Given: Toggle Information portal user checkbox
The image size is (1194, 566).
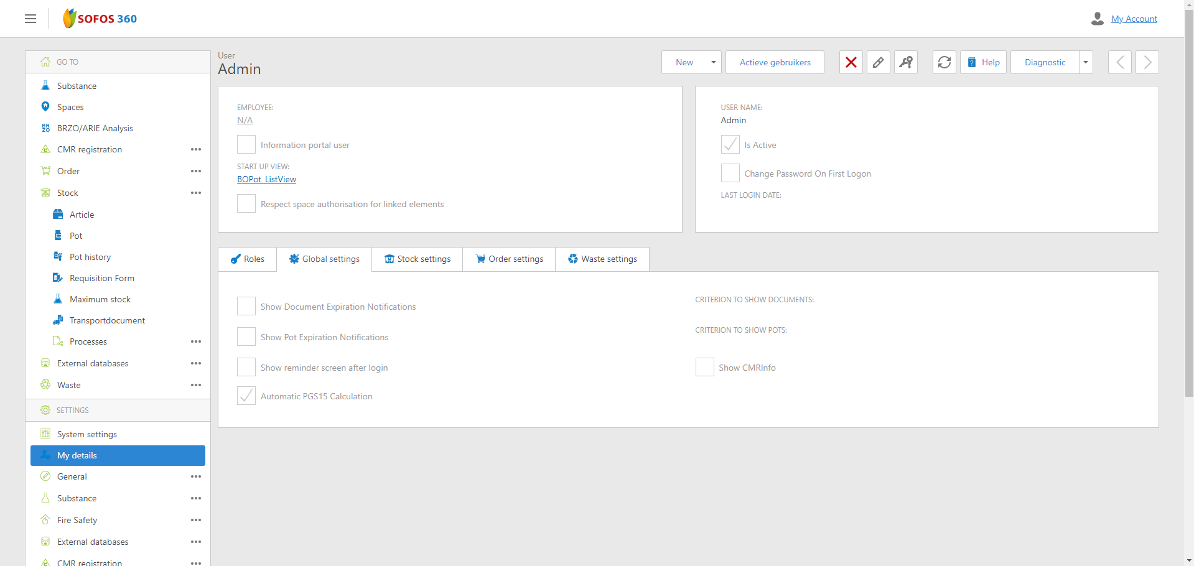Looking at the screenshot, I should (246, 145).
